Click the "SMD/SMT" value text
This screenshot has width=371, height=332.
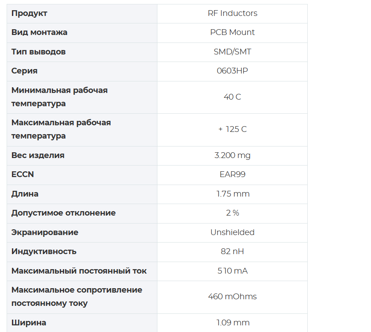click(232, 52)
